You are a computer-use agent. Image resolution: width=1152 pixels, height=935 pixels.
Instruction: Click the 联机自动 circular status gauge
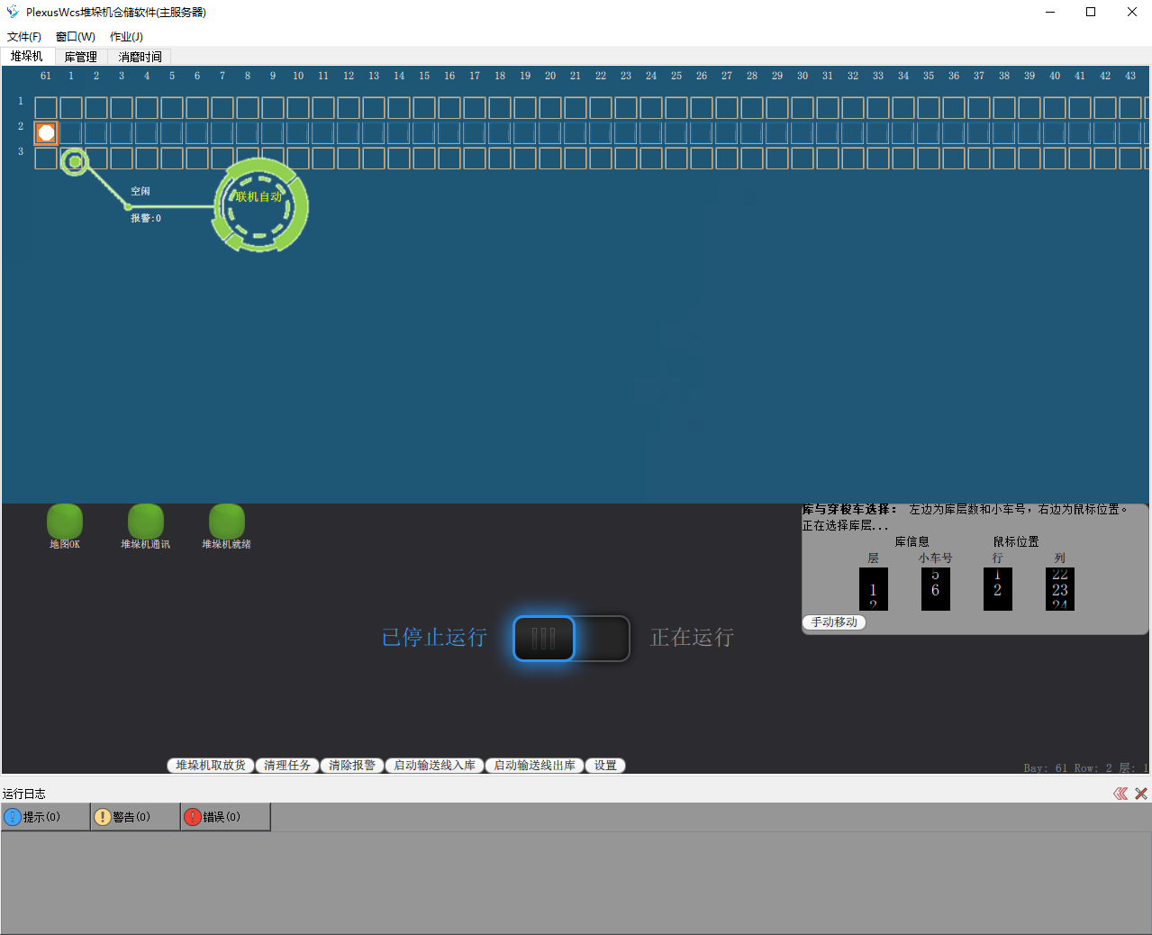260,206
